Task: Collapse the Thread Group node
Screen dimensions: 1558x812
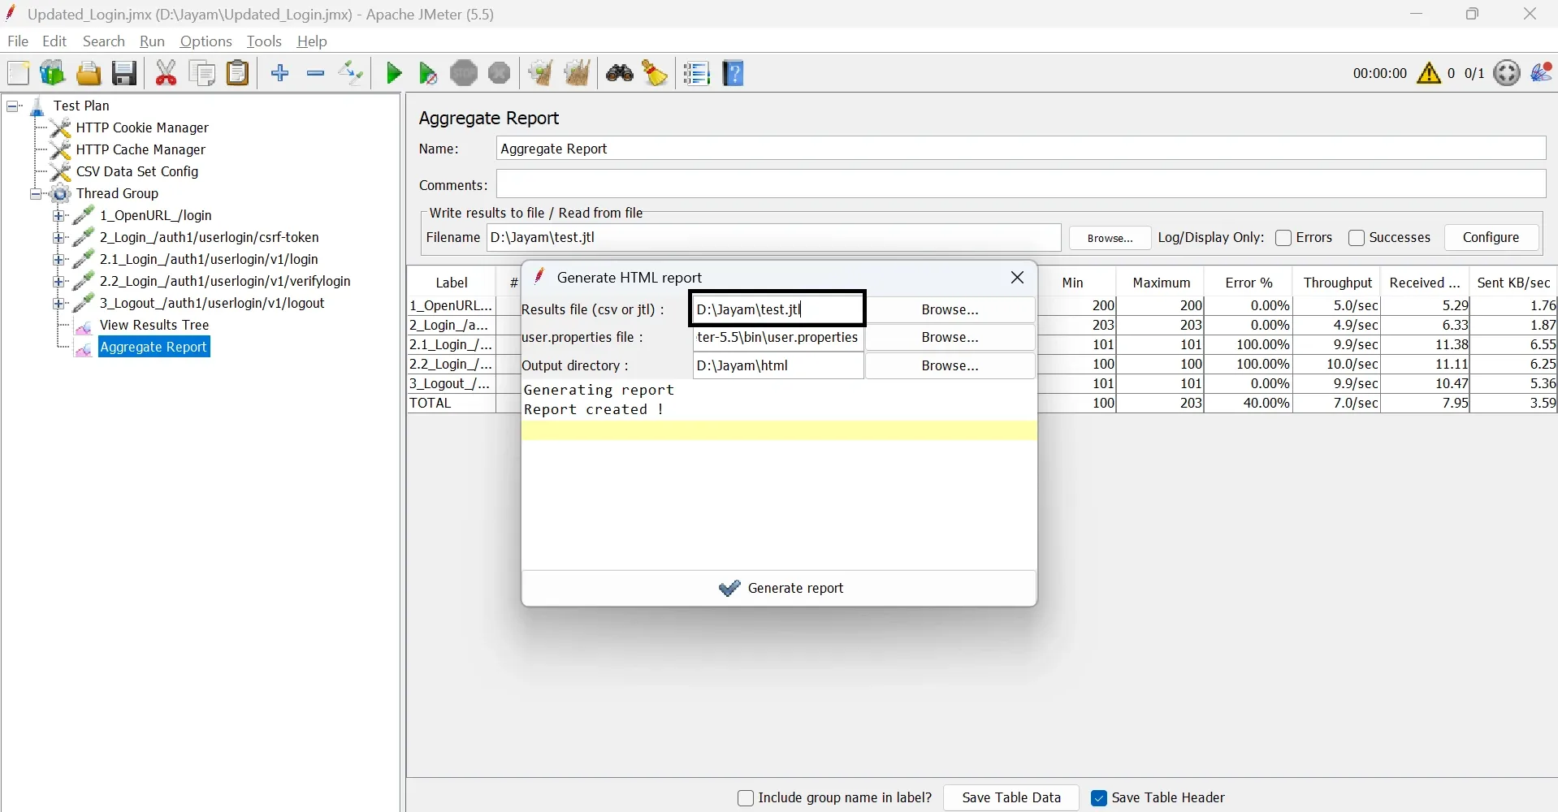Action: (36, 193)
